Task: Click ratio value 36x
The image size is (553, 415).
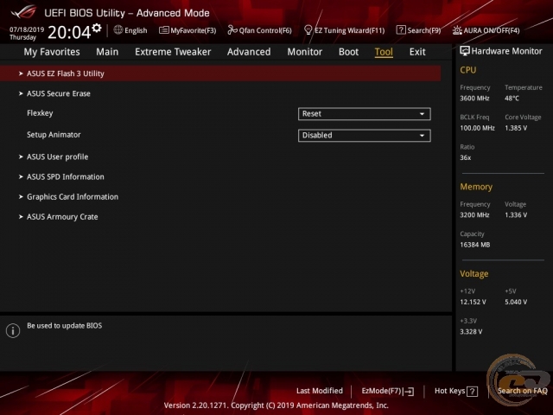Action: [x=465, y=157]
